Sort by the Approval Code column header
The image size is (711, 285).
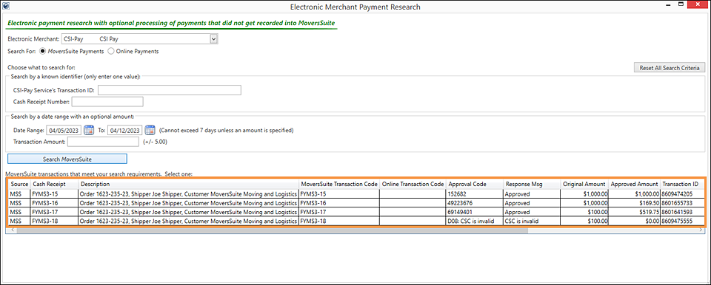[475, 184]
